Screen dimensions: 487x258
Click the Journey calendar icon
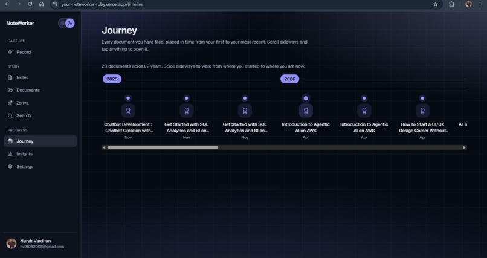coord(10,141)
